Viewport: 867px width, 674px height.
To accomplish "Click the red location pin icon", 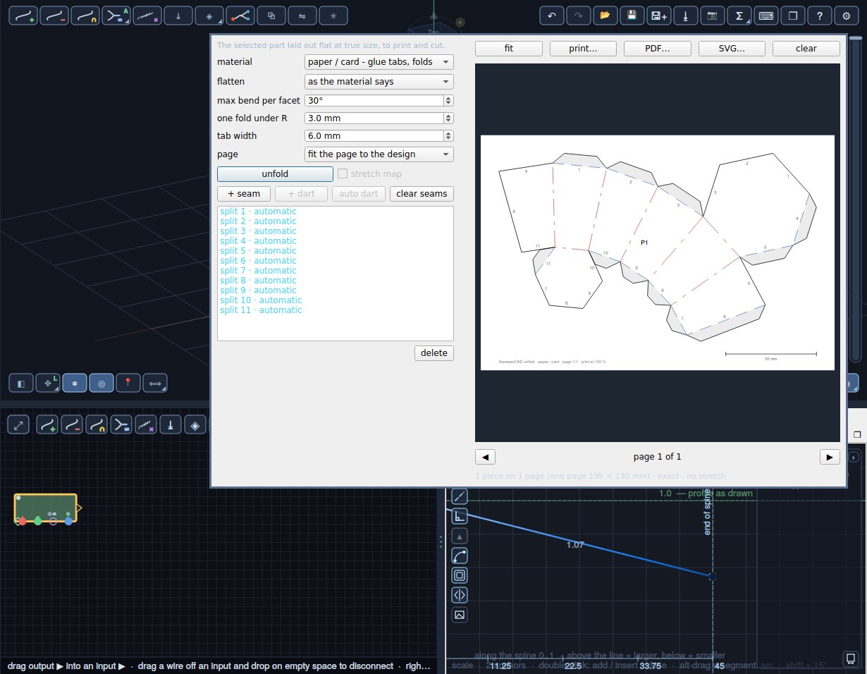I will (x=128, y=384).
